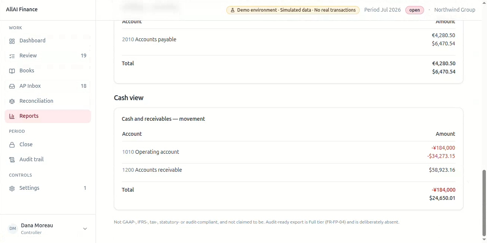487x243 pixels.
Task: Click the AP Inbox count badge 18
Action: tap(84, 86)
